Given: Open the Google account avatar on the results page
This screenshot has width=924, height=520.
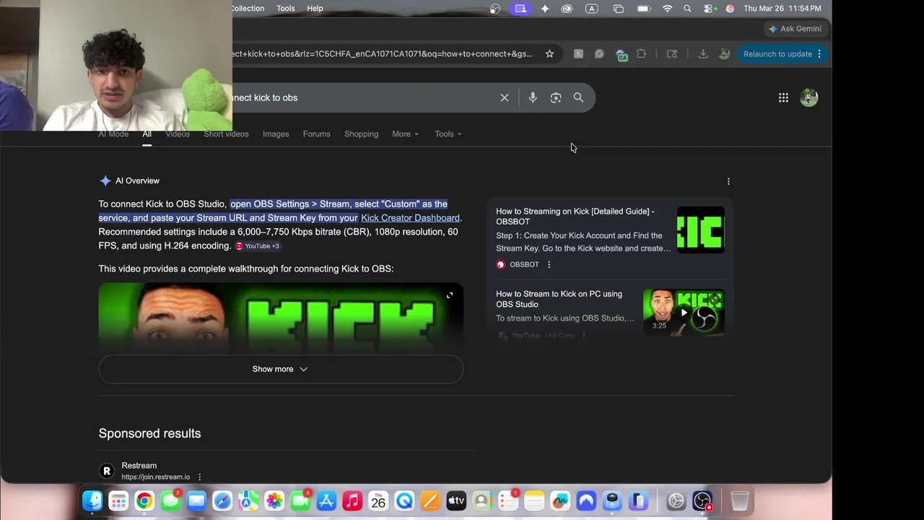Looking at the screenshot, I should click(809, 97).
